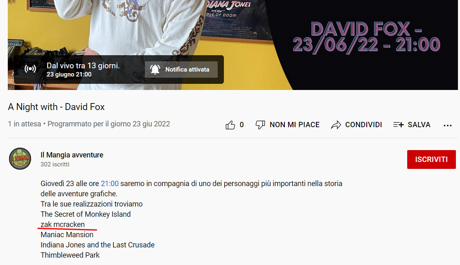Toggle the Notifica attivata reminder
The image size is (460, 265).
[x=181, y=70]
